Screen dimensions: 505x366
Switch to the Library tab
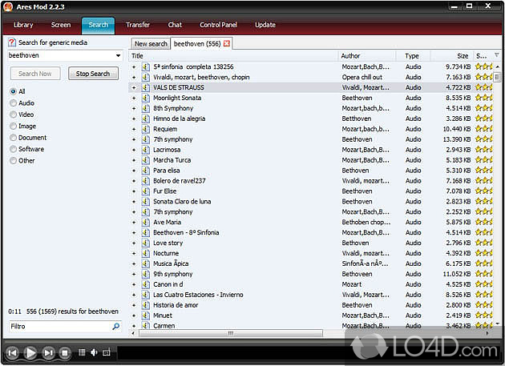coord(23,25)
